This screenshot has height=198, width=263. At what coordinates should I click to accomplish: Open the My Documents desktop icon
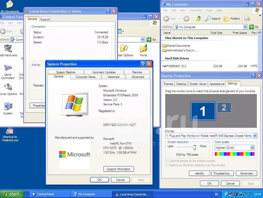coord(10,6)
